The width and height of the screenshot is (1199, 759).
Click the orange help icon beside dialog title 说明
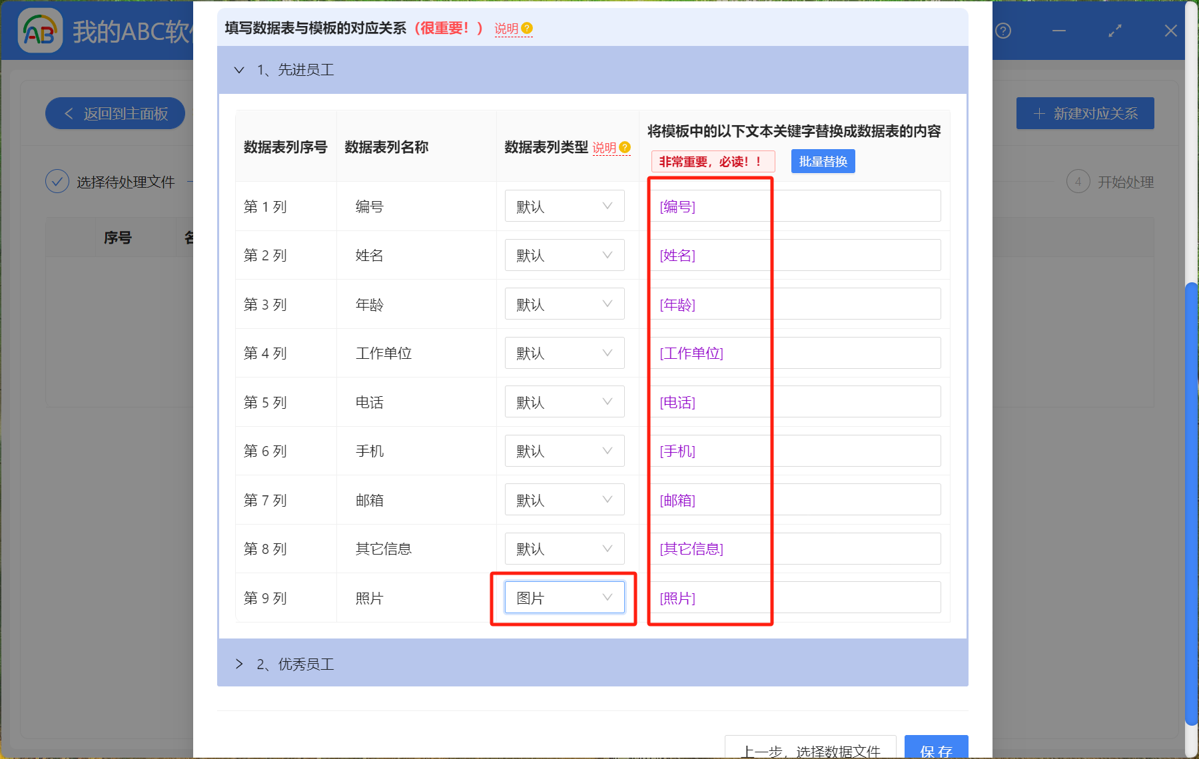point(527,28)
